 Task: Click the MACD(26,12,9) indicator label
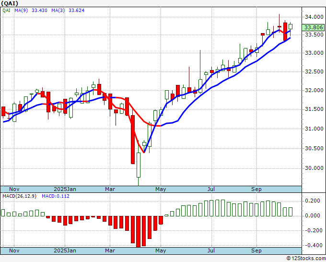click(20, 196)
